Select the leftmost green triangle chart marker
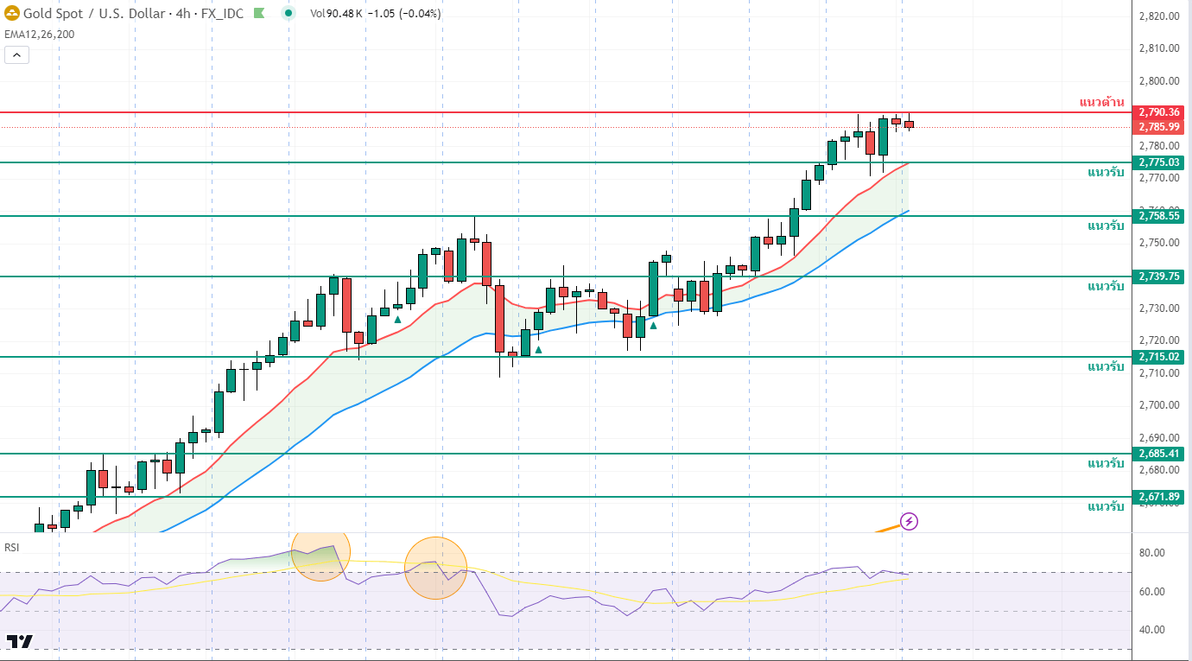The width and height of the screenshot is (1192, 661). 397,320
